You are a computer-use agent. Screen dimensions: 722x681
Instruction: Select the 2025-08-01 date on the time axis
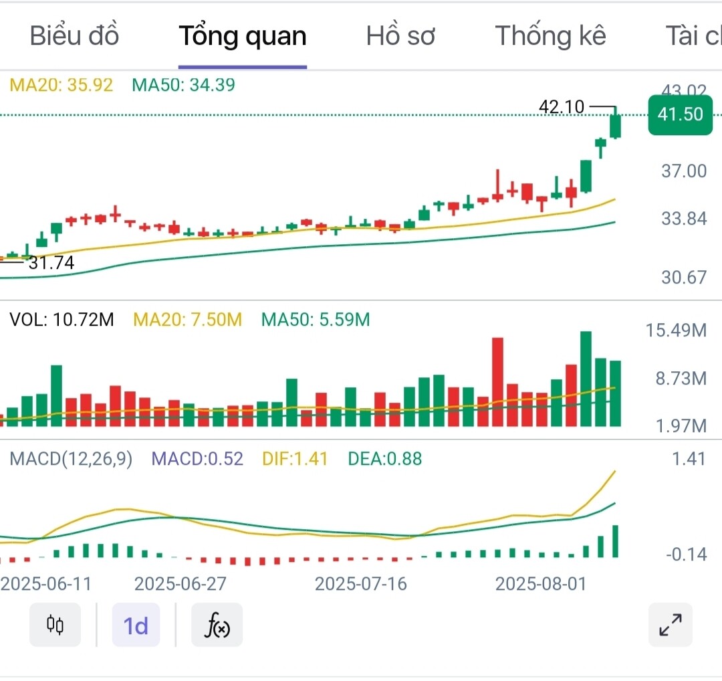pyautogui.click(x=540, y=584)
